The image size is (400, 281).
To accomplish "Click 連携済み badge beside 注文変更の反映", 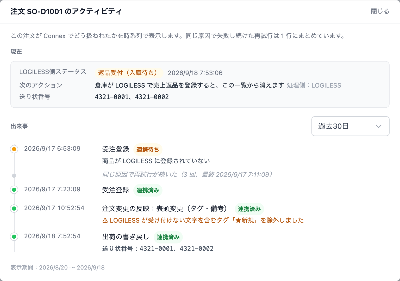I will tap(249, 209).
